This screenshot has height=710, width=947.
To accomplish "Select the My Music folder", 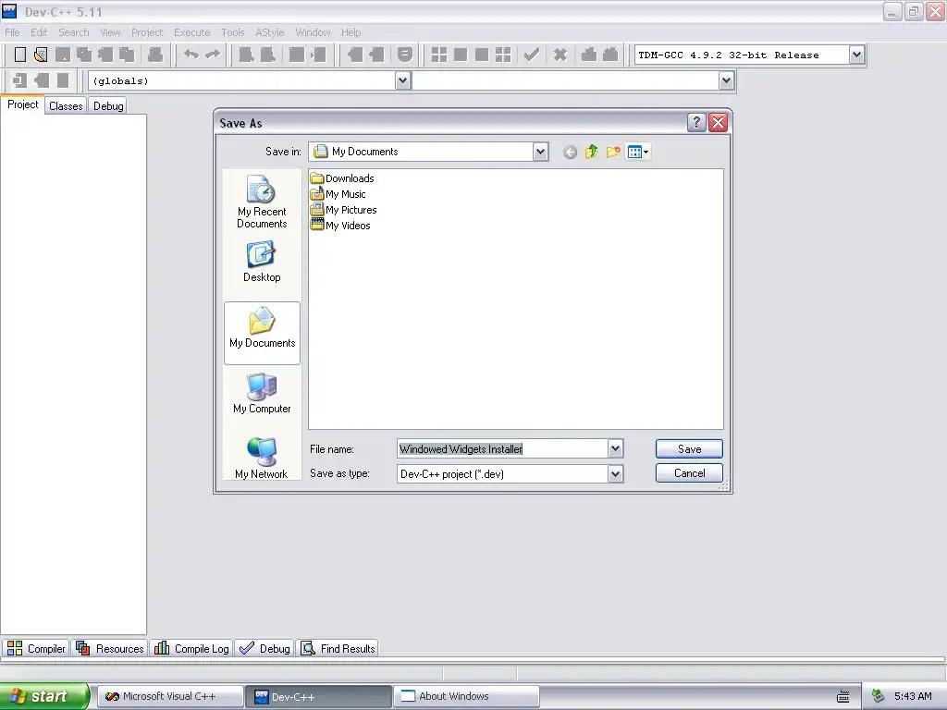I will click(338, 194).
